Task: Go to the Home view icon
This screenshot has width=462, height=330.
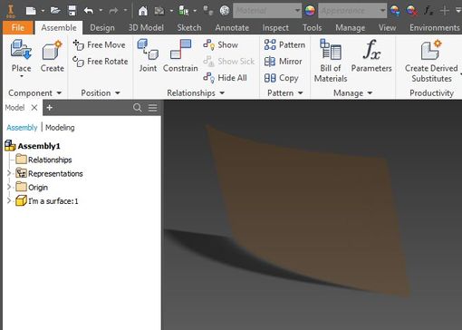Action: (142, 11)
